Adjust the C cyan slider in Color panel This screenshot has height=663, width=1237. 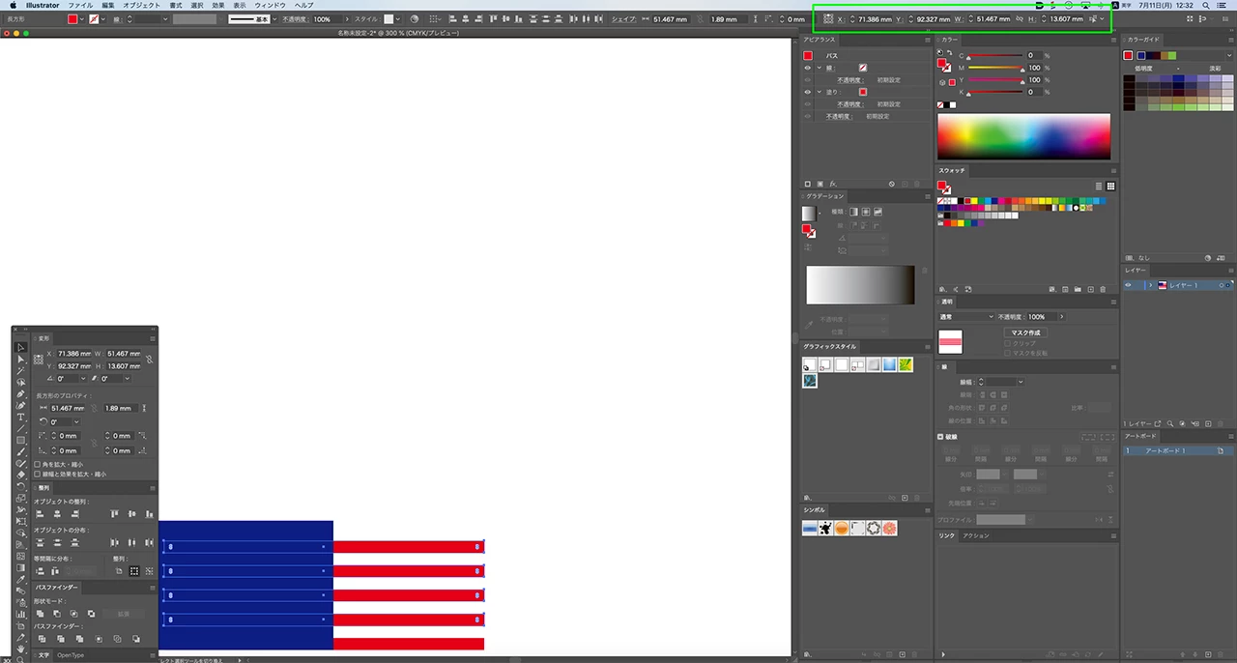995,55
